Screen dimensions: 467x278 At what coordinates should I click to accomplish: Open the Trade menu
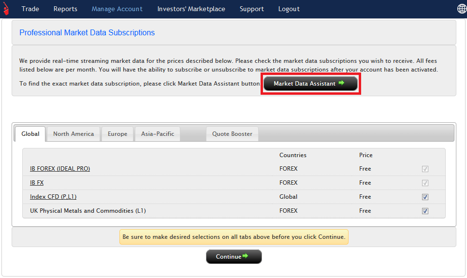[x=30, y=9]
